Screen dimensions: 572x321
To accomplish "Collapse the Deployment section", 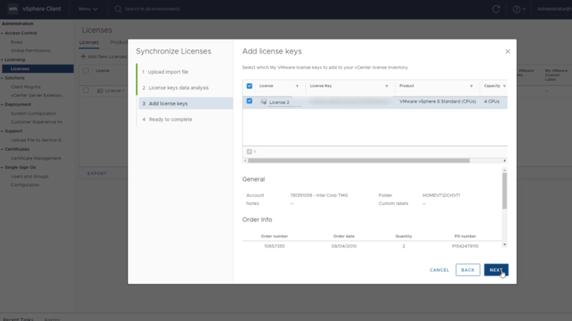I will (x=2, y=105).
